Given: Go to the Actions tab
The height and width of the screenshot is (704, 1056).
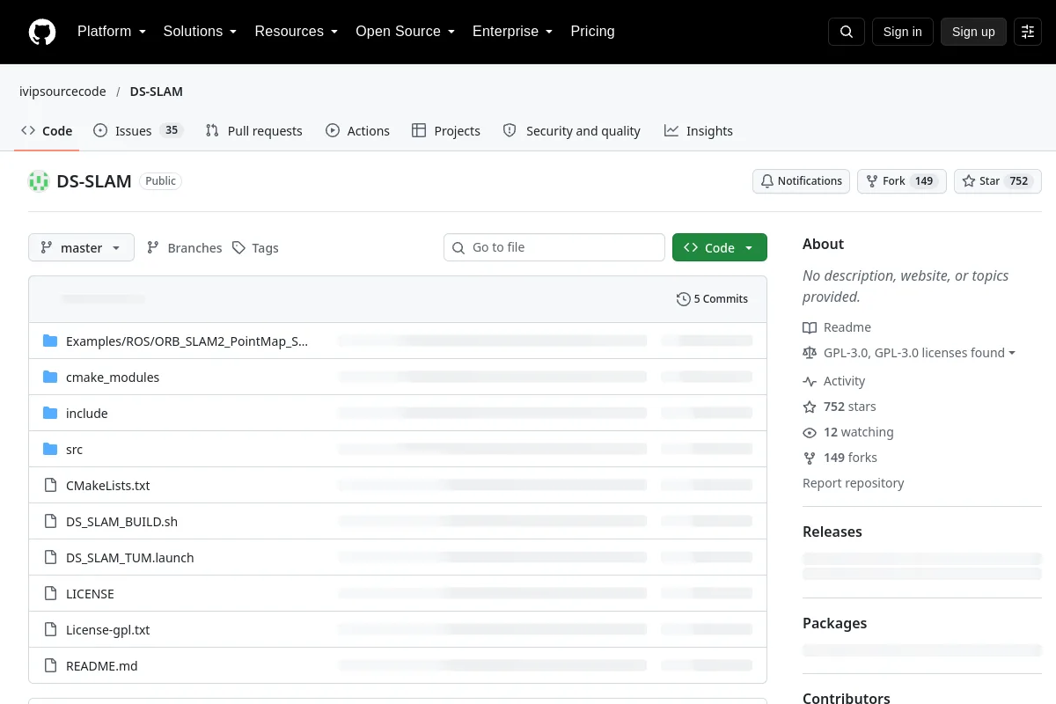Looking at the screenshot, I should (357, 131).
